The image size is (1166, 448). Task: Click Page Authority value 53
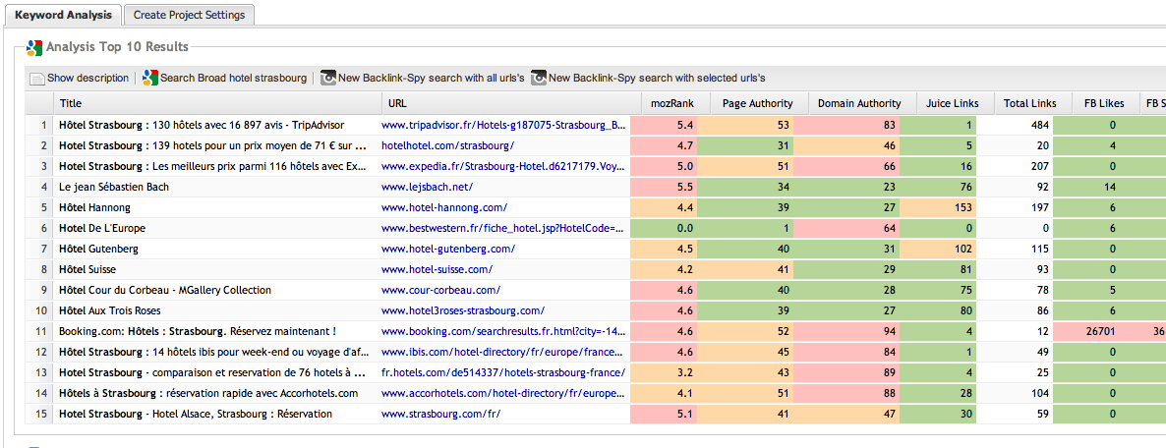tap(783, 125)
